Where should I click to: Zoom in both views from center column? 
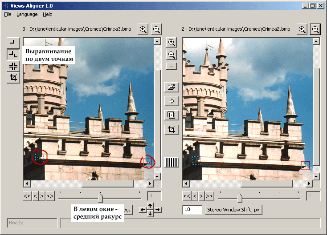point(172,43)
